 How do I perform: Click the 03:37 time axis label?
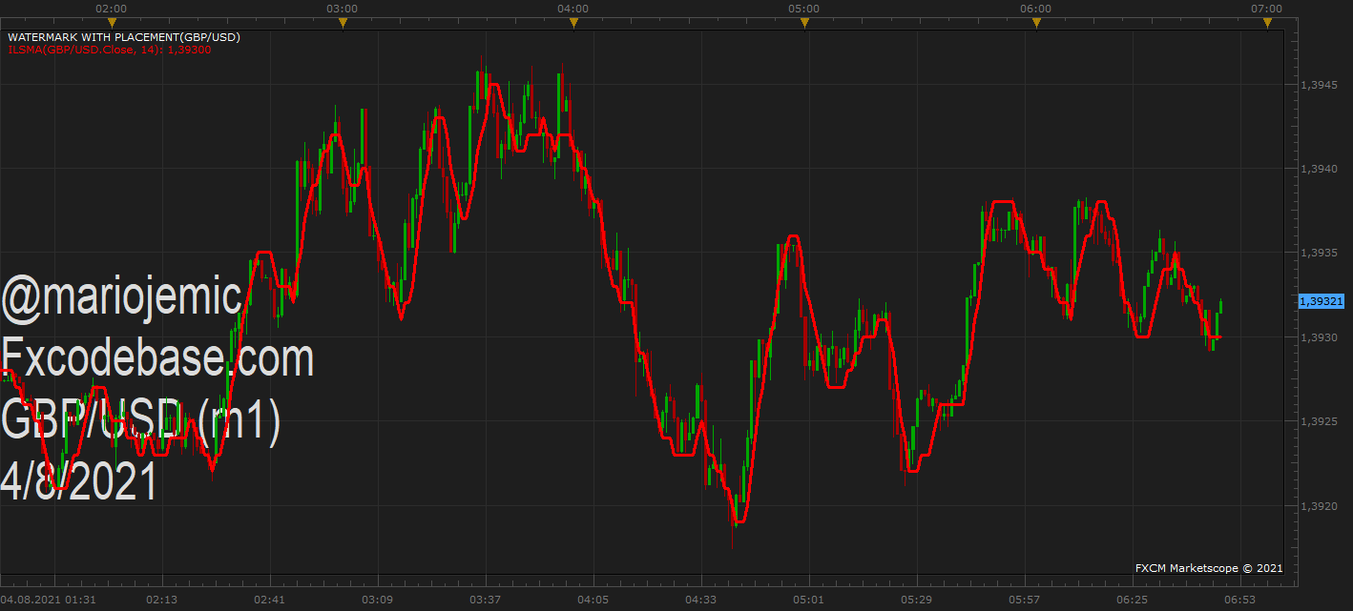[486, 601]
